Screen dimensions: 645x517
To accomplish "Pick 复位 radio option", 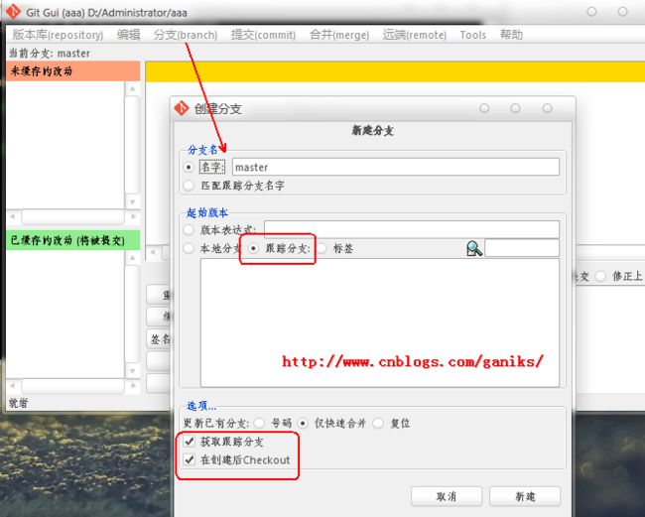I will point(378,423).
